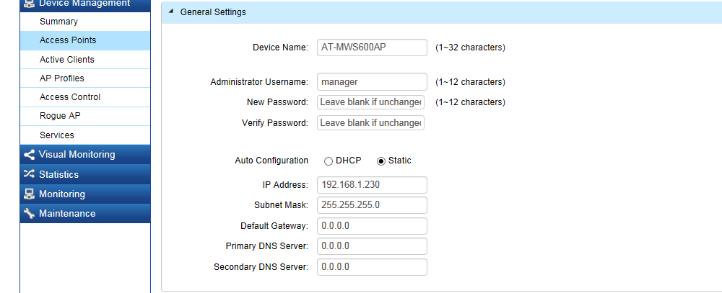Collapse the General Settings section triangle
722x293 pixels.
coord(171,12)
